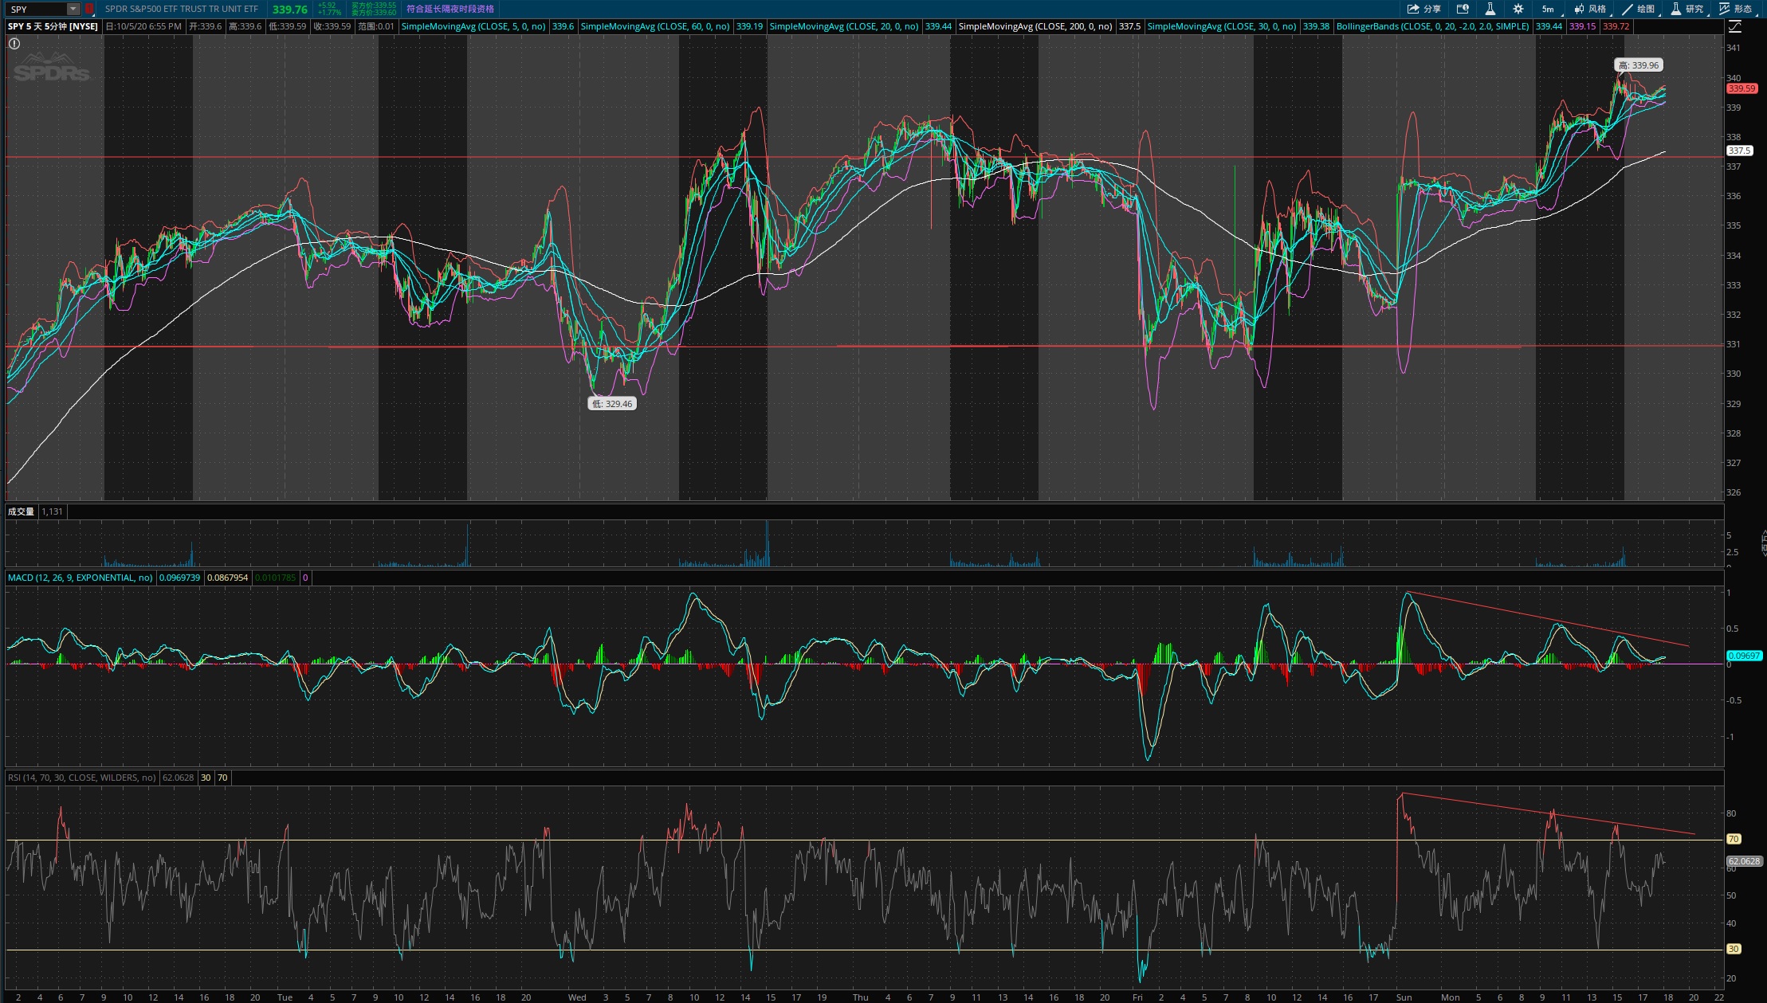Click the red clipboard icon beside symbol
Viewport: 1767px width, 1003px height.
coord(89,9)
